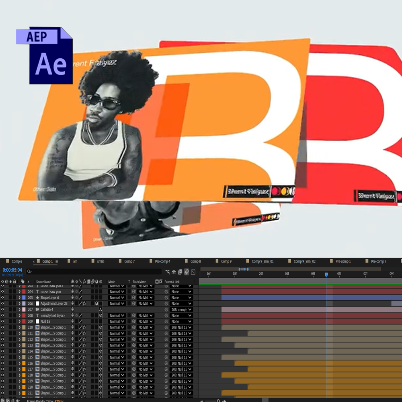Toggle the shy layers hide icon
Viewport: 402px width, 402px height.
174,272
